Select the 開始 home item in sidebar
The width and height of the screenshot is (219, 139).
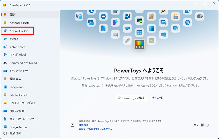(30, 15)
